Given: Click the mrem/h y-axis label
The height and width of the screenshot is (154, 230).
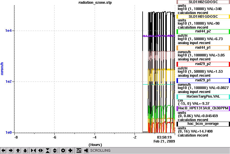Looking at the screenshot, I should [x=2, y=68].
